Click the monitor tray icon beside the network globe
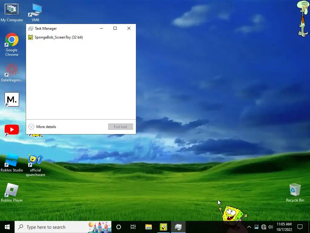This screenshot has width=310, height=233. [x=256, y=227]
